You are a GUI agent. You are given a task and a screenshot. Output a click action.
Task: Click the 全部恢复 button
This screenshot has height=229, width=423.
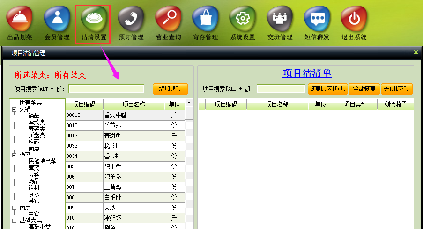364,88
